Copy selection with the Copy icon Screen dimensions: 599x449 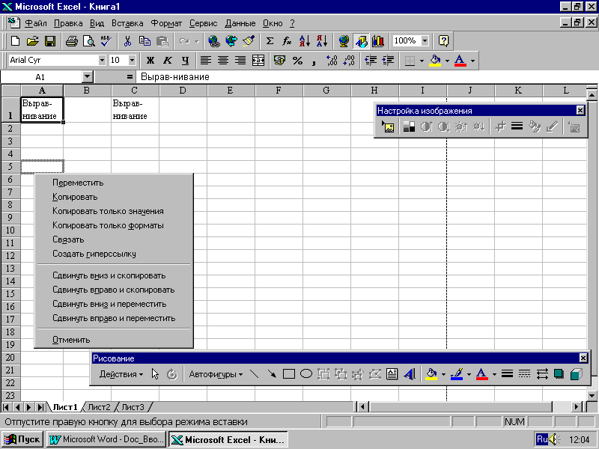tap(145, 41)
